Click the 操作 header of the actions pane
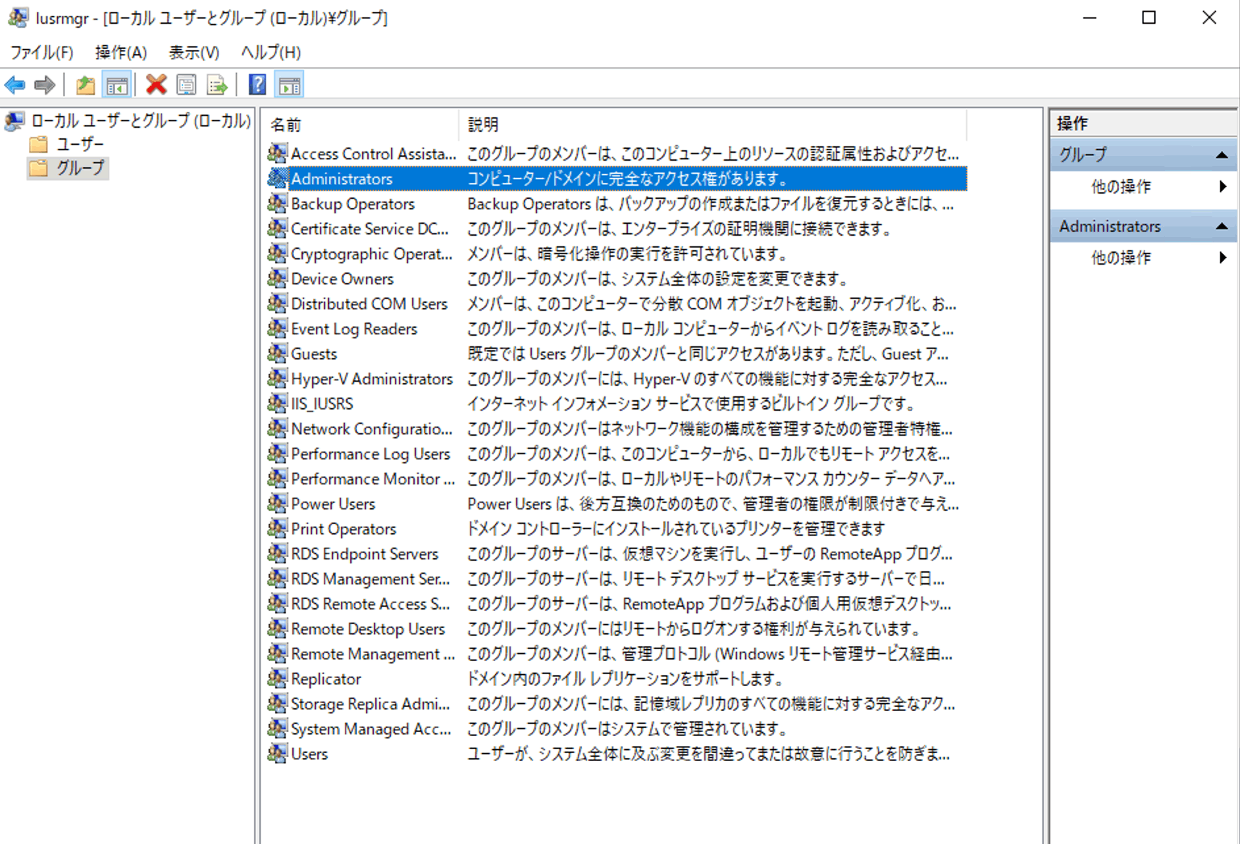Screen dimensions: 1240x844 coord(1143,123)
